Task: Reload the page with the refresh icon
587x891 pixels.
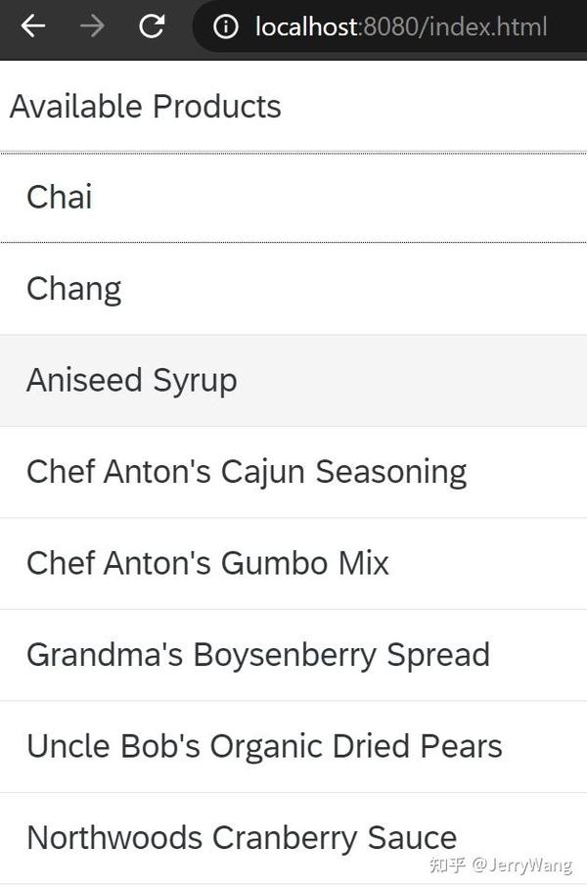Action: 152,26
